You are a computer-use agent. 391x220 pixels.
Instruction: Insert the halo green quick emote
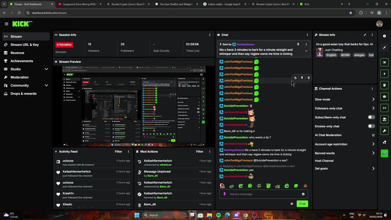pos(269,186)
